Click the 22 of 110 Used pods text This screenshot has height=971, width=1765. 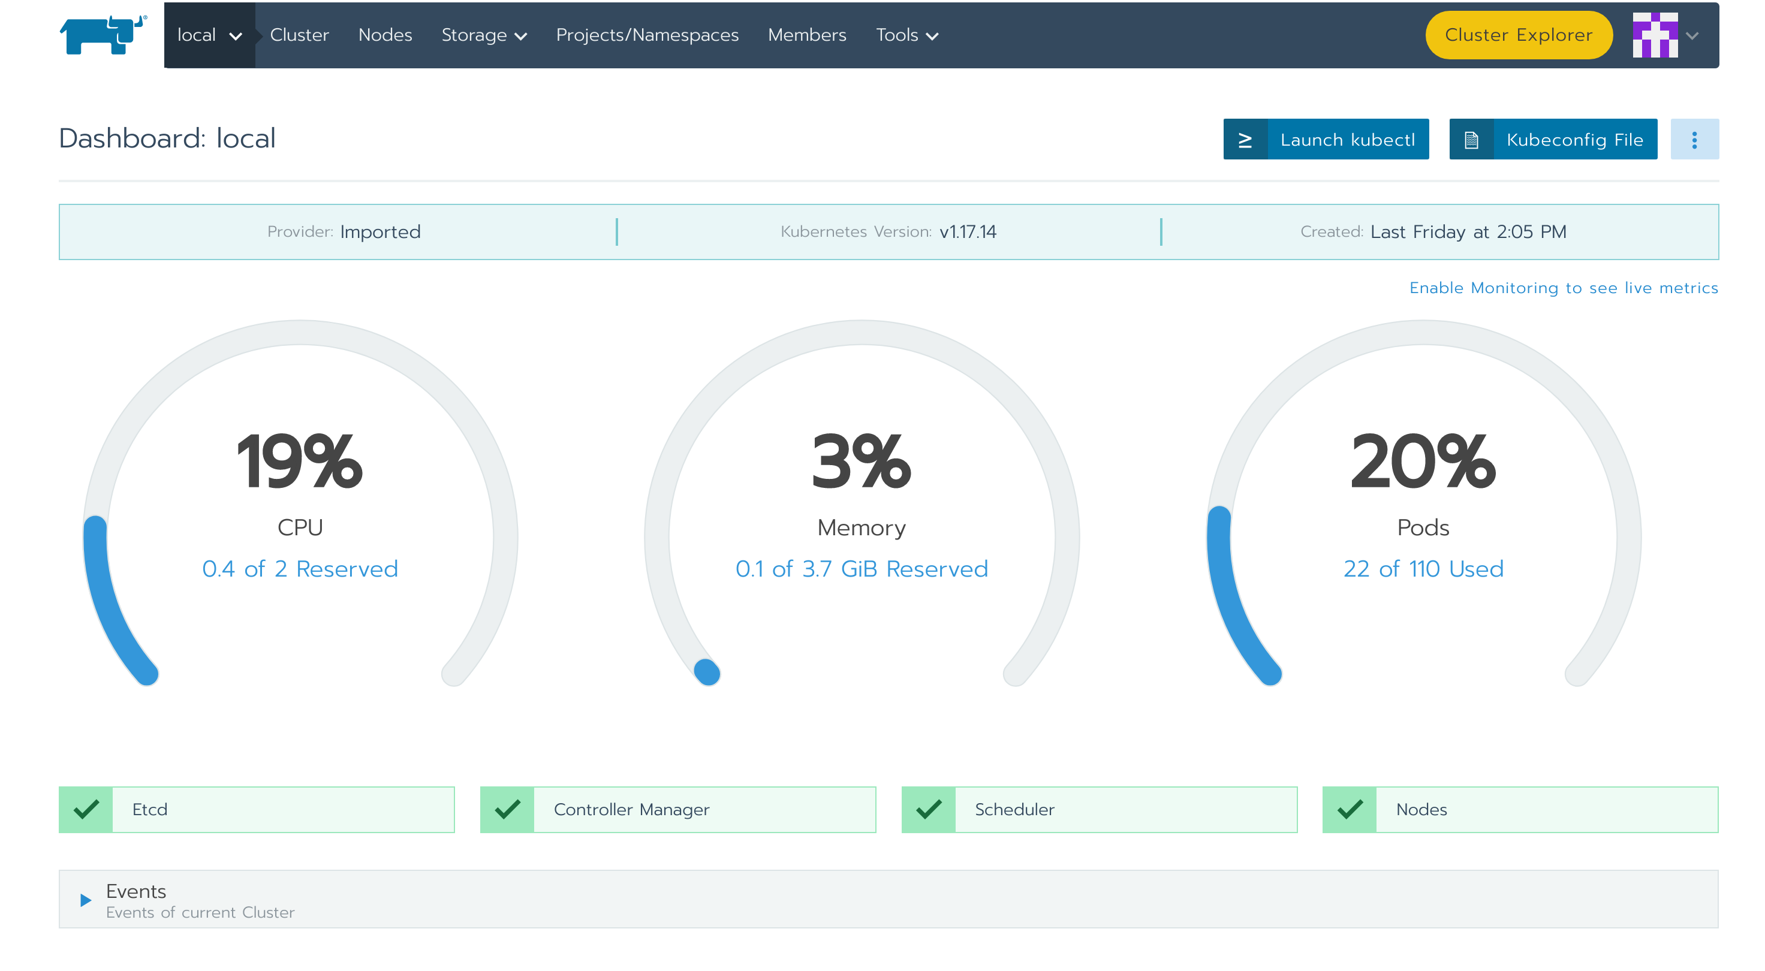1423,568
